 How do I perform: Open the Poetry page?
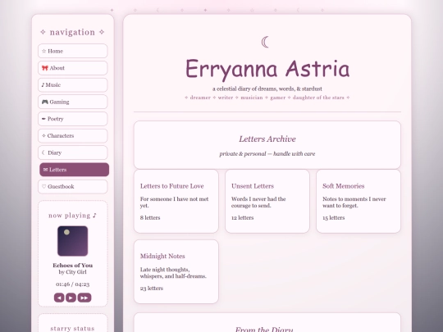[x=73, y=119]
